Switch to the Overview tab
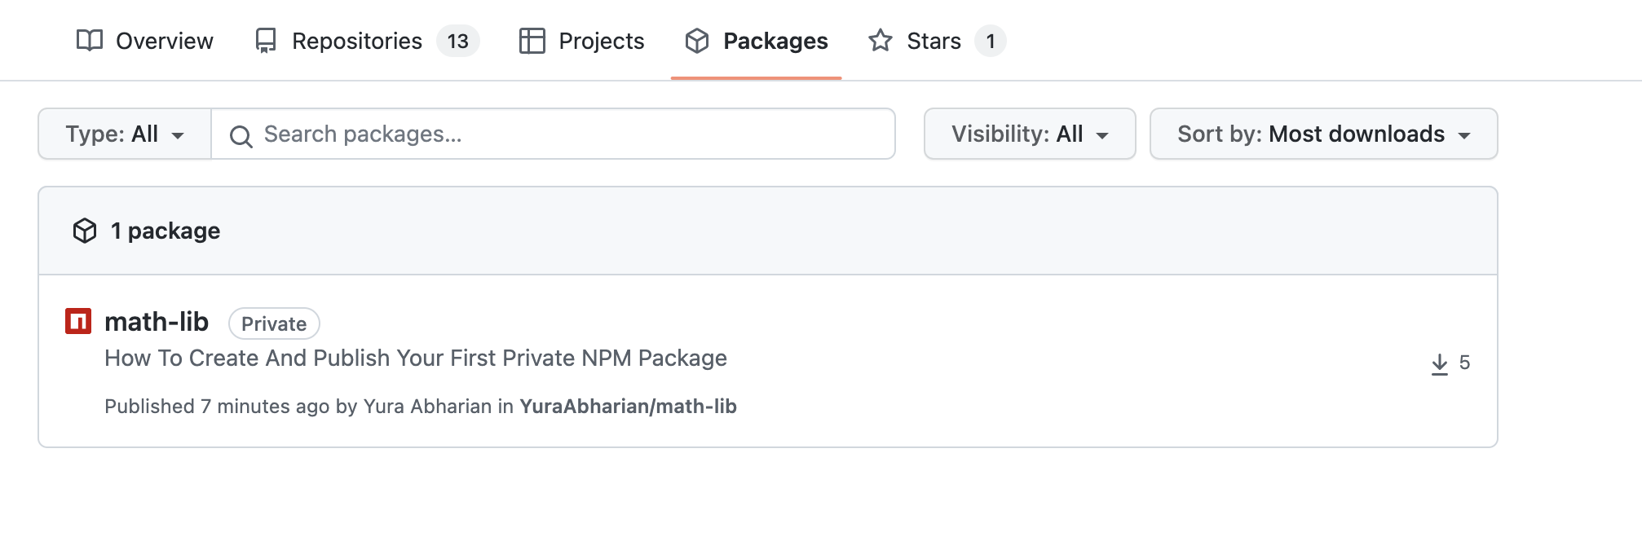Image resolution: width=1642 pixels, height=541 pixels. click(x=163, y=41)
